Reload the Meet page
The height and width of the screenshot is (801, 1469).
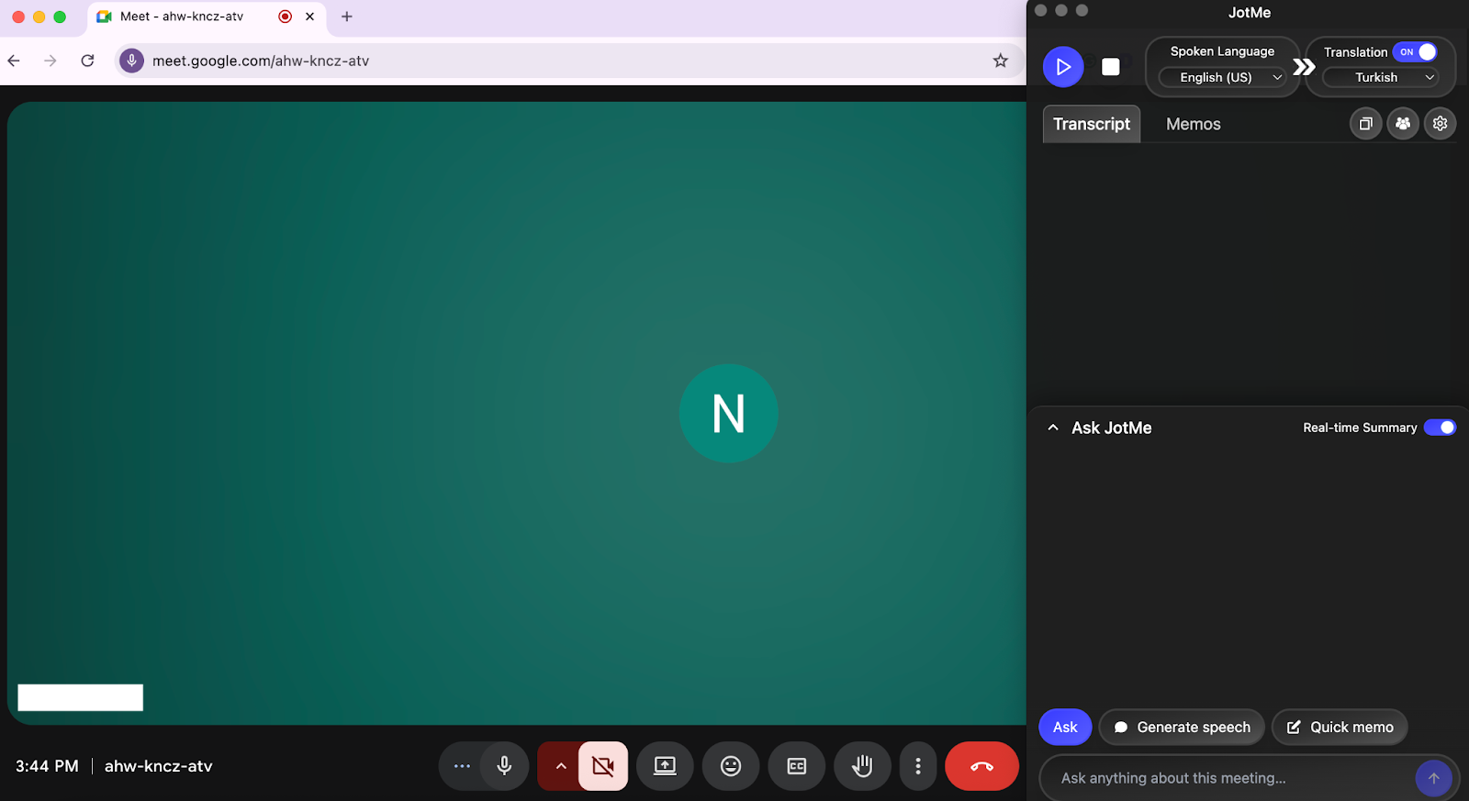click(87, 61)
